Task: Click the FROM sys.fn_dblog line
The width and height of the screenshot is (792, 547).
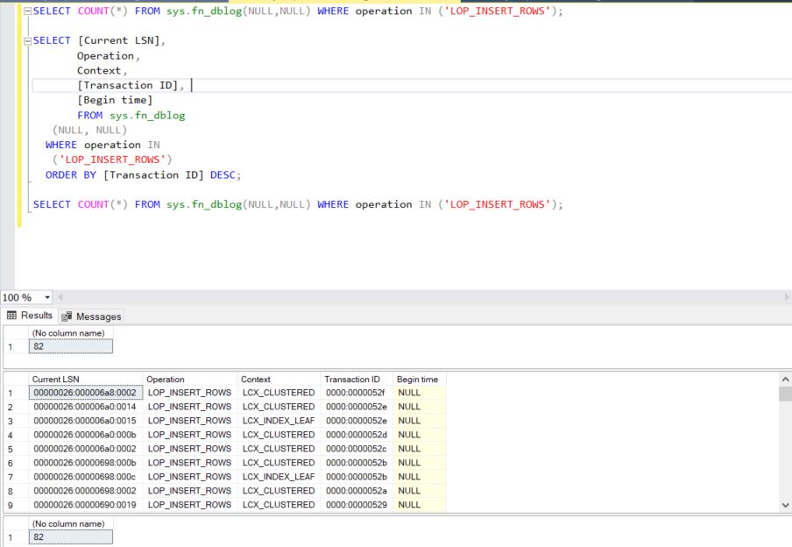Action: coord(131,115)
